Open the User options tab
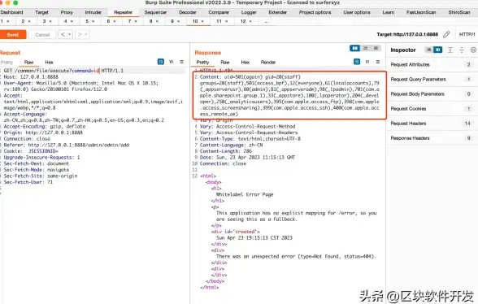The height and width of the screenshot is (304, 478). pos(357,12)
